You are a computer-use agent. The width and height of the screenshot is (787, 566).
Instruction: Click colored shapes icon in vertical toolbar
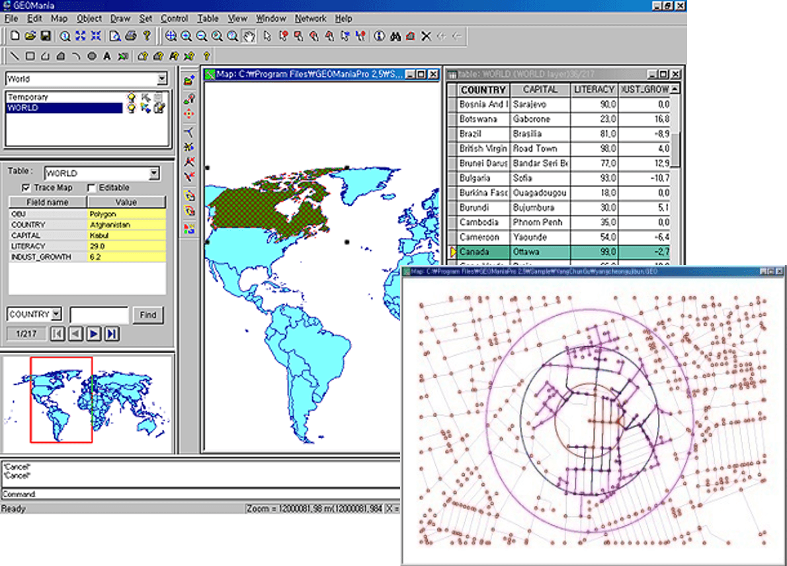pos(188,229)
